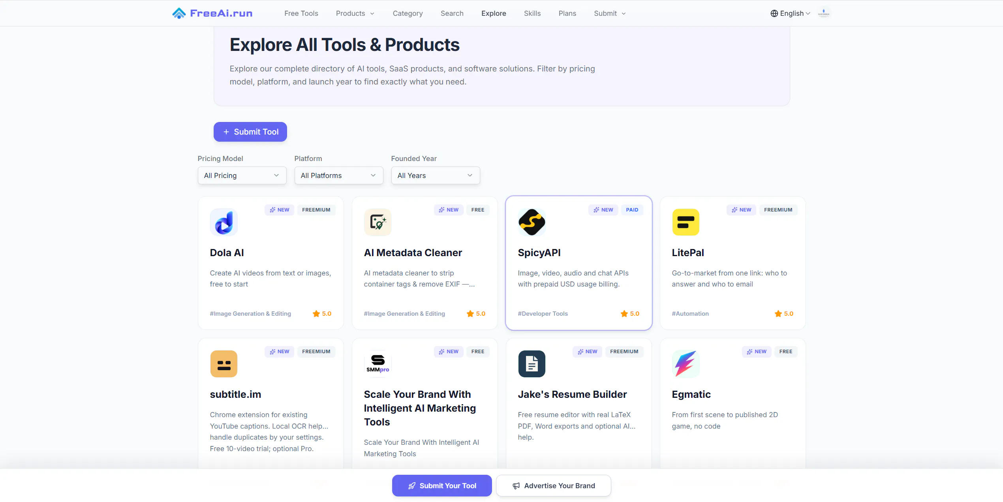Click the NEW badge on SpicyAPI card
The image size is (1003, 502).
(x=603, y=210)
